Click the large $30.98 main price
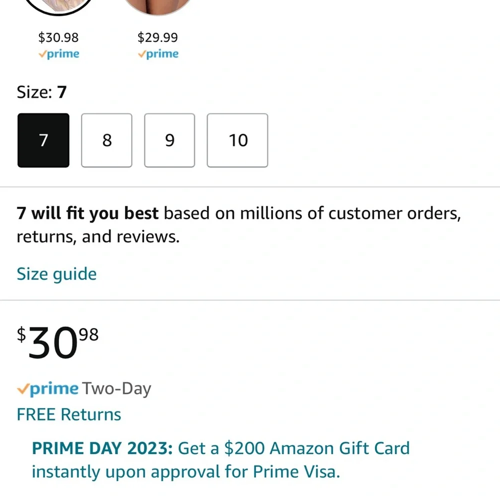The height and width of the screenshot is (500, 500). (x=57, y=343)
